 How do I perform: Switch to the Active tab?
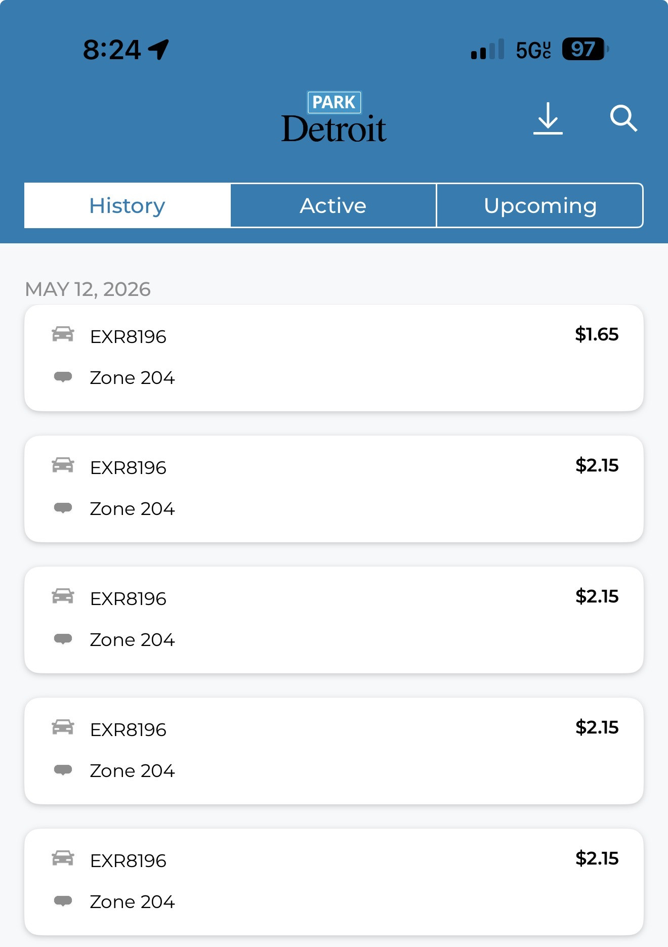[x=333, y=205]
